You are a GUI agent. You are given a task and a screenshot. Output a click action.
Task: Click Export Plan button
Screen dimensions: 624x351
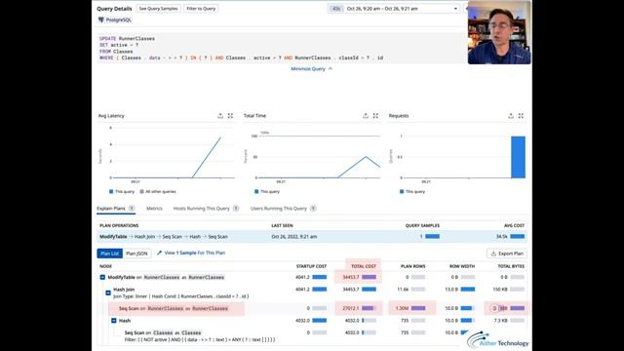(x=507, y=253)
